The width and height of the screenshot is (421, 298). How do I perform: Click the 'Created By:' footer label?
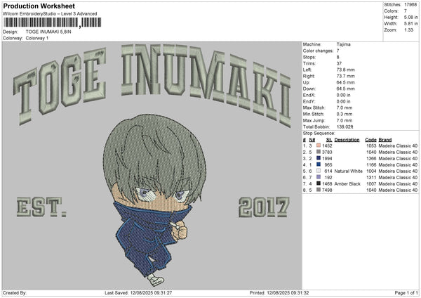(x=15, y=292)
